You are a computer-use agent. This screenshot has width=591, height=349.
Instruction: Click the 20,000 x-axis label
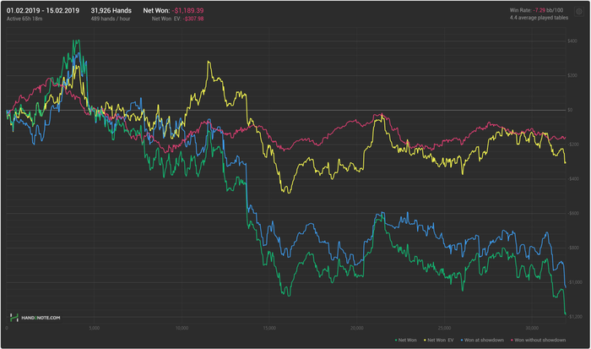(357, 328)
